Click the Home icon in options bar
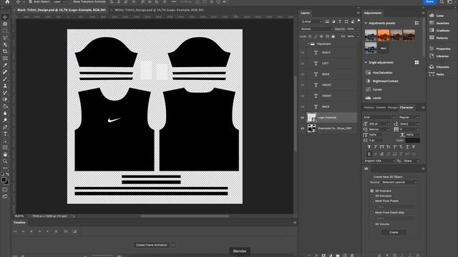Viewport: 458px width, 257px height. click(x=7, y=1)
